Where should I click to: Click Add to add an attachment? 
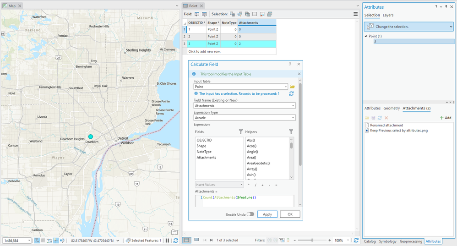click(445, 118)
